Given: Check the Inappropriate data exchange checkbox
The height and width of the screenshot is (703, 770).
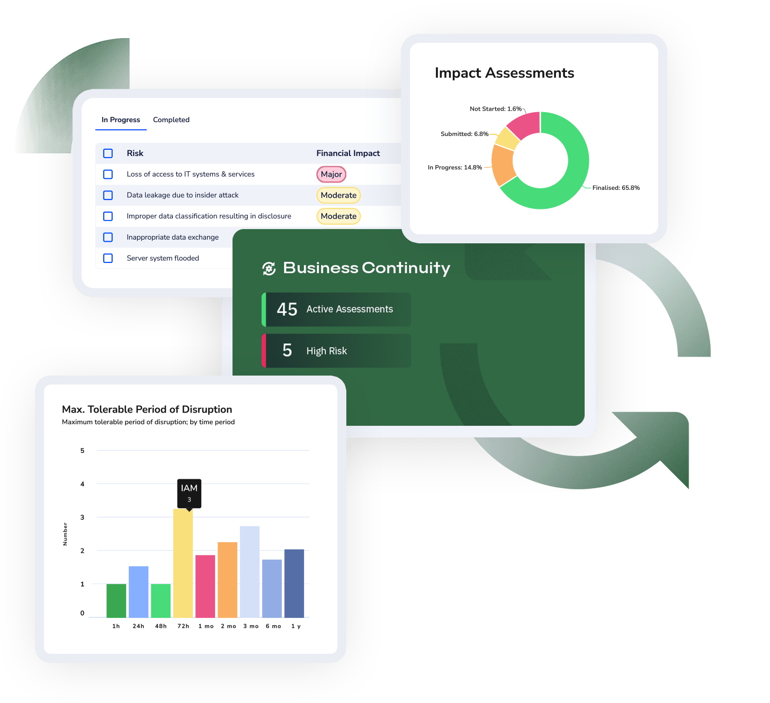Looking at the screenshot, I should click(108, 237).
